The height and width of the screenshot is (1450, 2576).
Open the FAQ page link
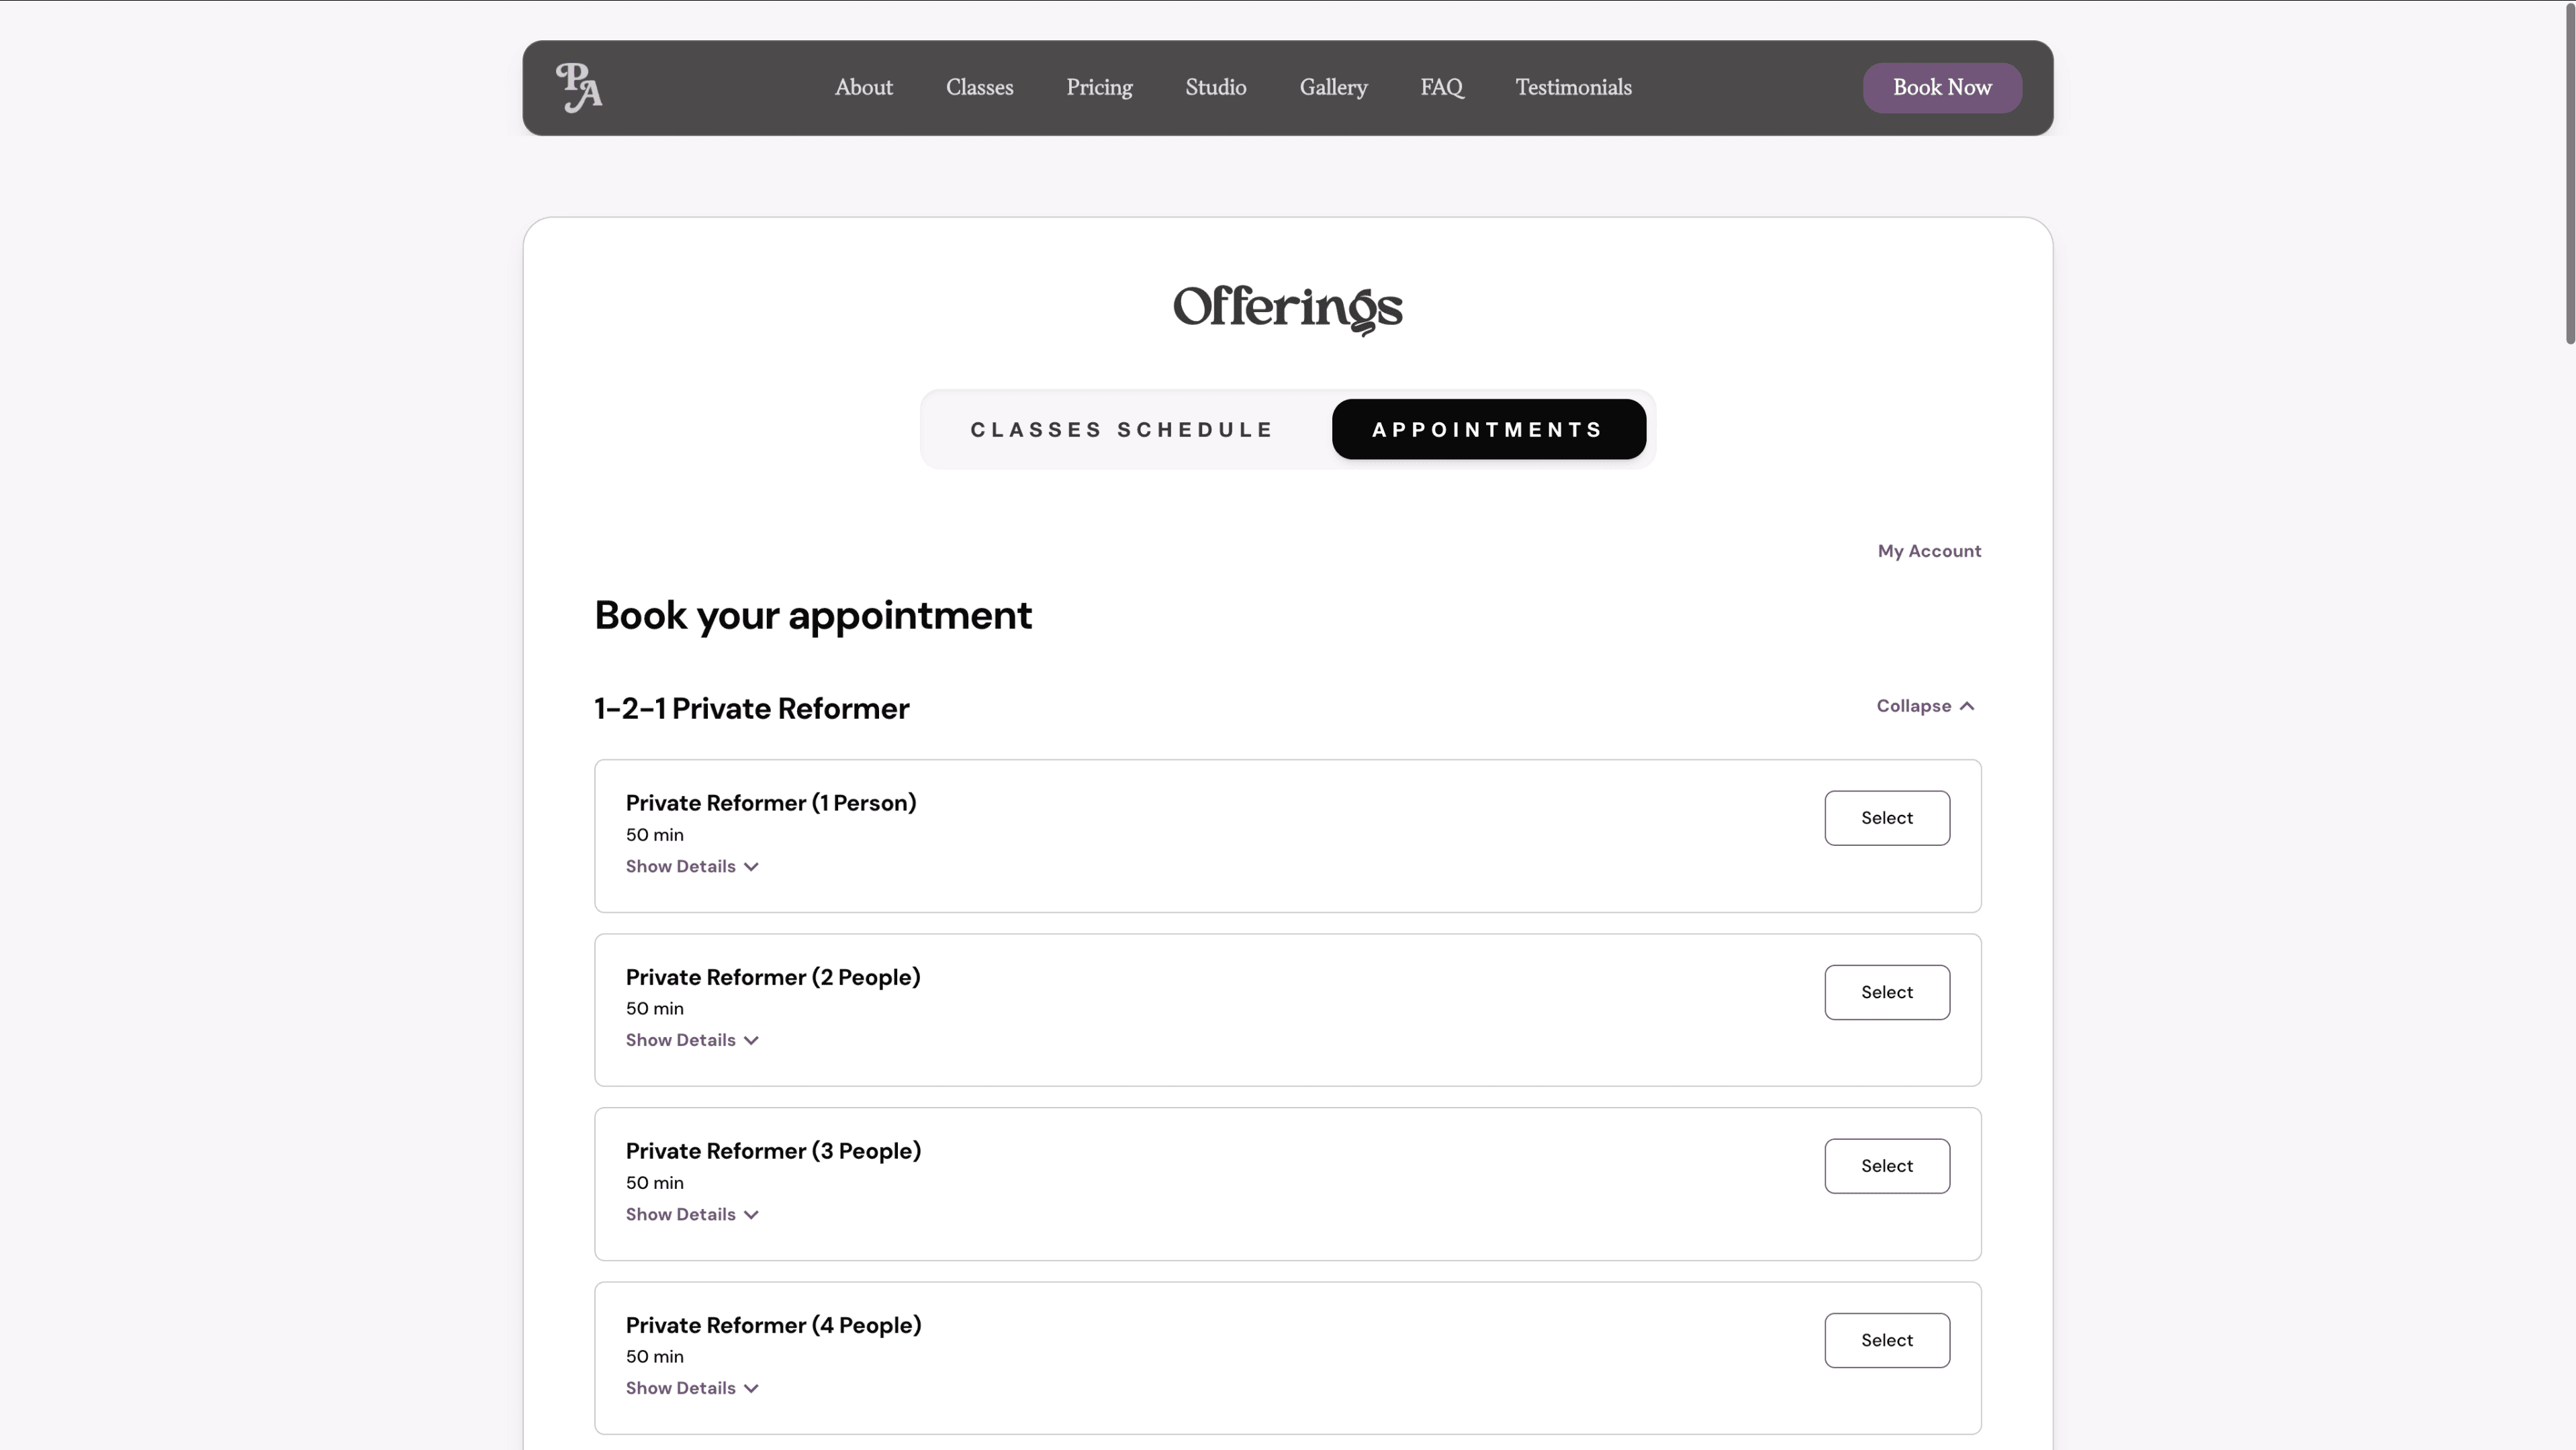coord(1441,88)
